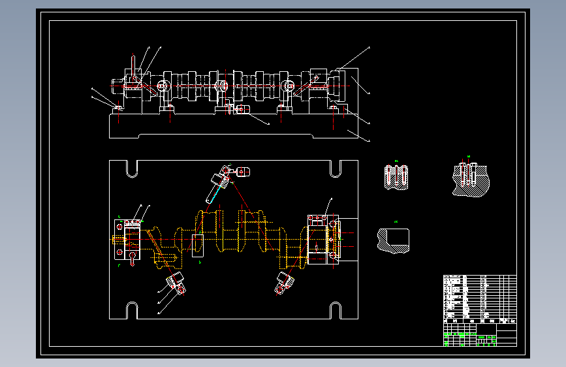Select the crankshaft in the front elevation view

227,86
